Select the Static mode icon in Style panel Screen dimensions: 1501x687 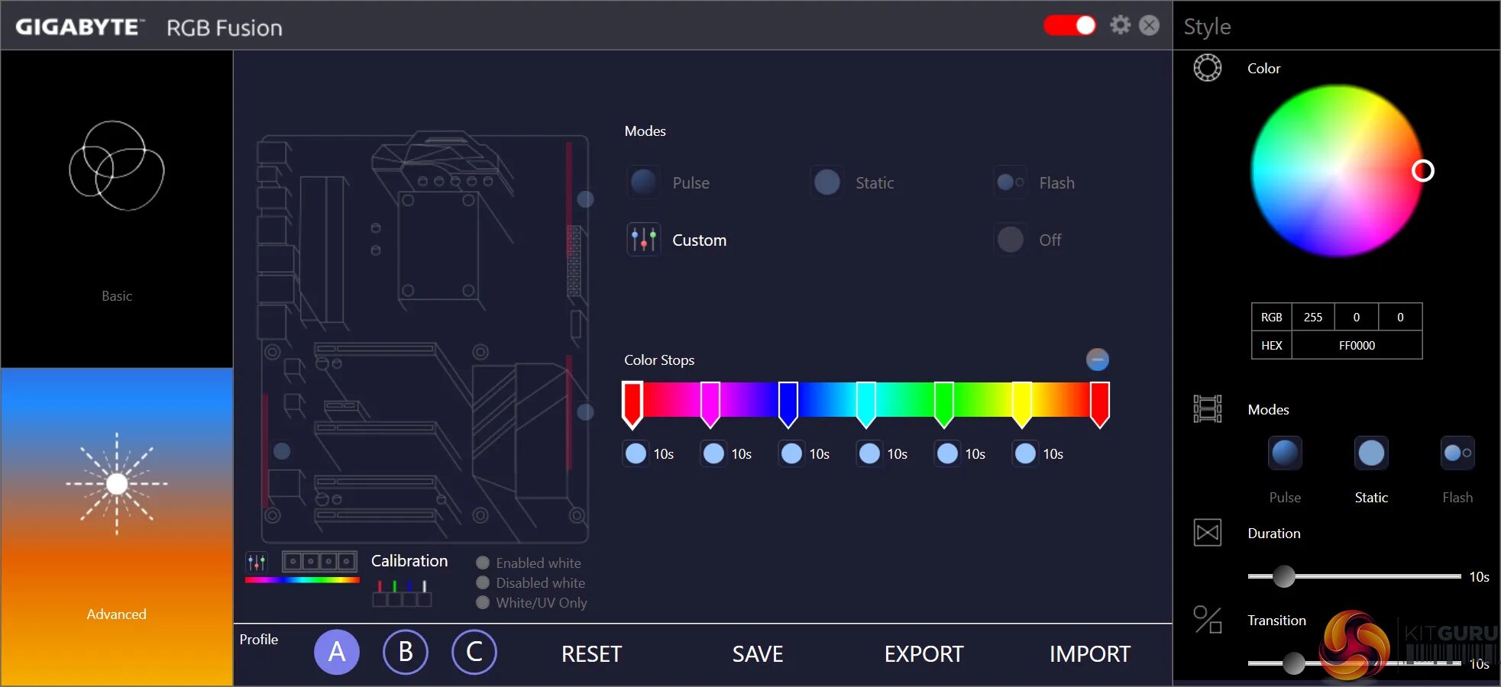point(1370,453)
